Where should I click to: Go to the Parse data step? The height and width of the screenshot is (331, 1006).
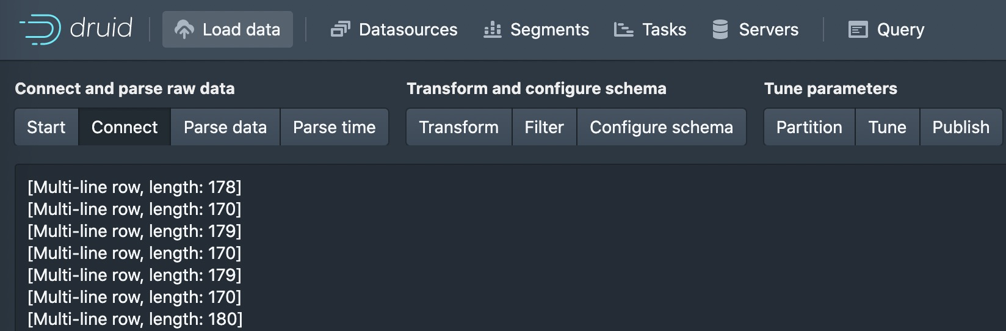pos(225,127)
